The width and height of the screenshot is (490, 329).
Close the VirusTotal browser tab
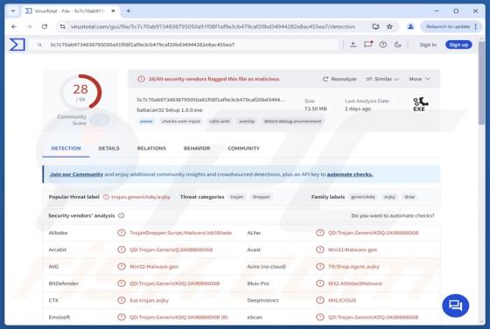coord(114,10)
